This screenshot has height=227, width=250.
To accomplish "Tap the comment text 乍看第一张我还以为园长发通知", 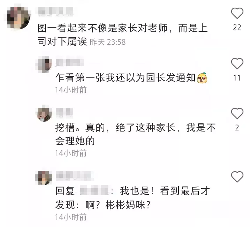I will [x=126, y=78].
